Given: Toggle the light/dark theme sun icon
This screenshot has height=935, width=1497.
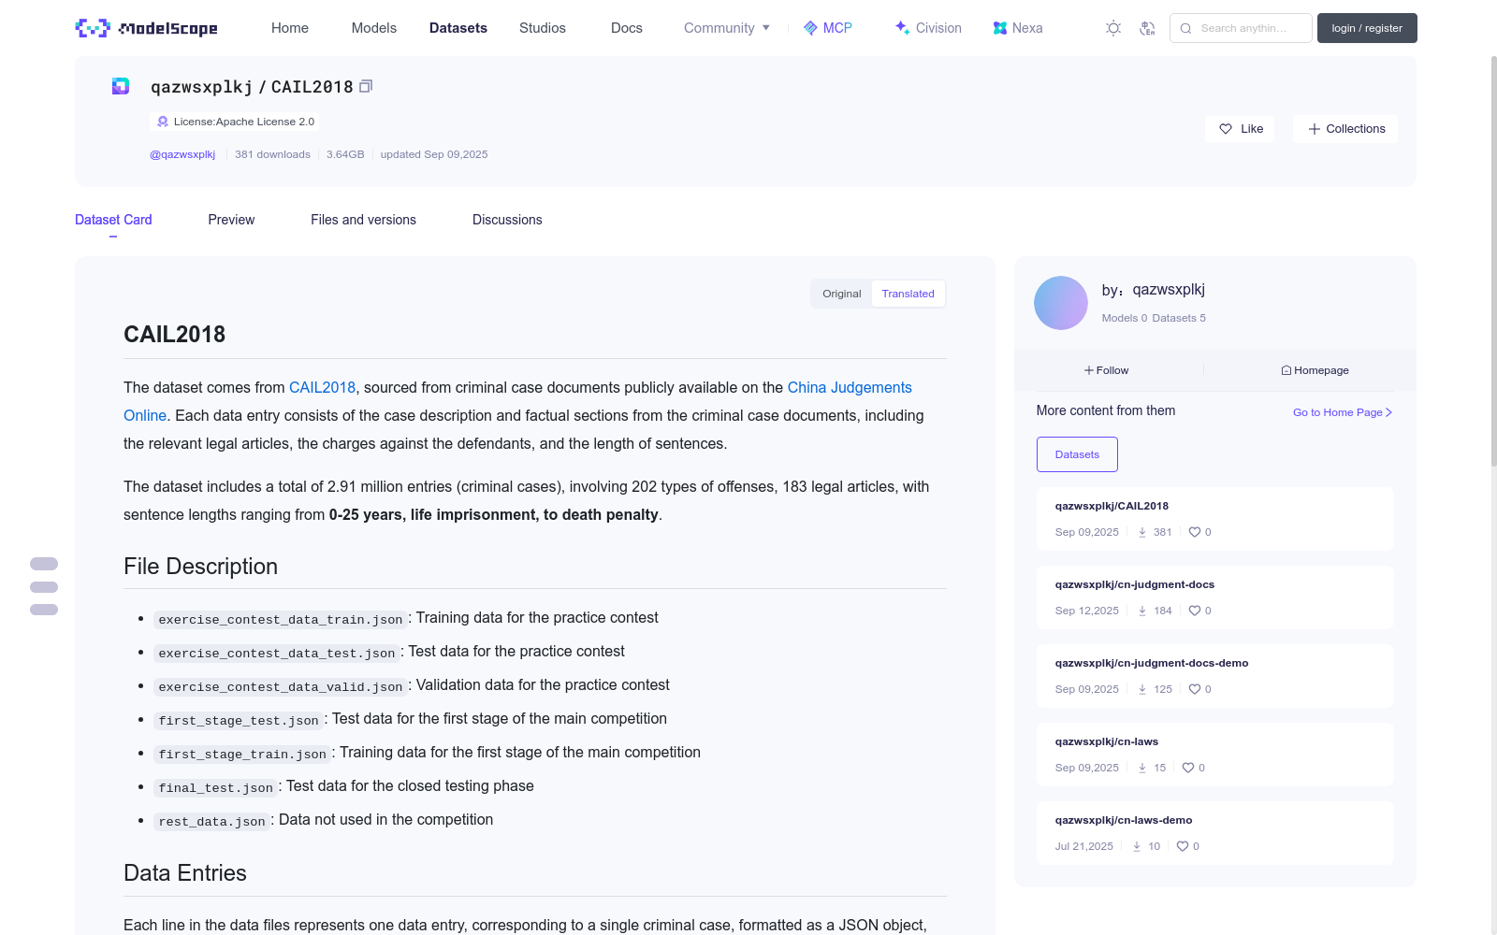Looking at the screenshot, I should [x=1113, y=28].
